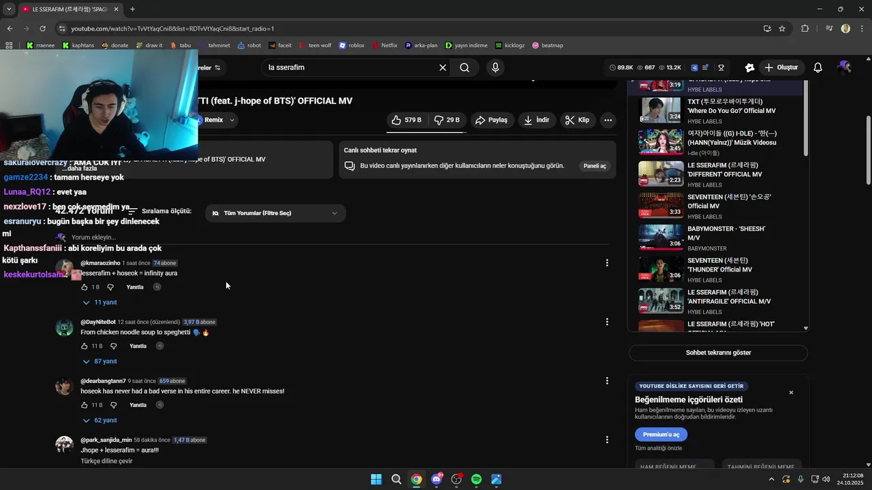Open kicklogz bookmark
This screenshot has width=872, height=490.
[x=510, y=46]
